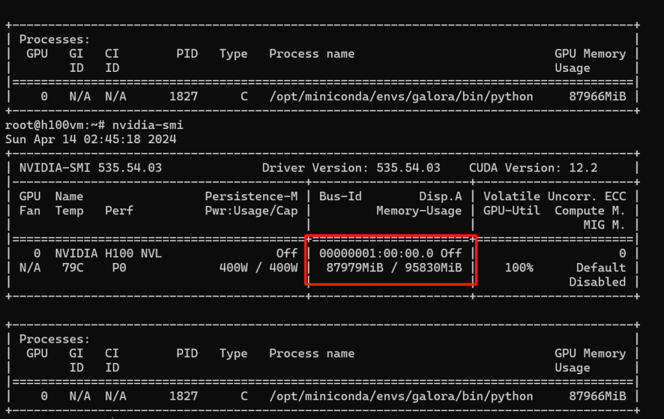
Task: Click the 400W / 400W power usage
Action: point(258,267)
